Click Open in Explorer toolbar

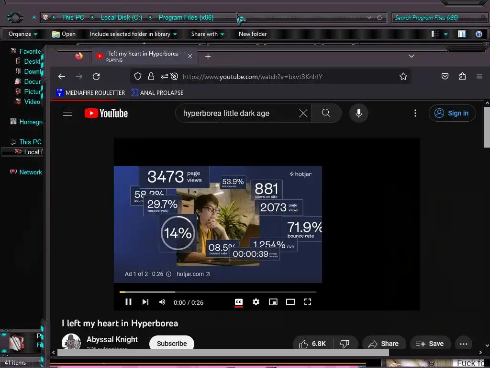[x=64, y=34]
